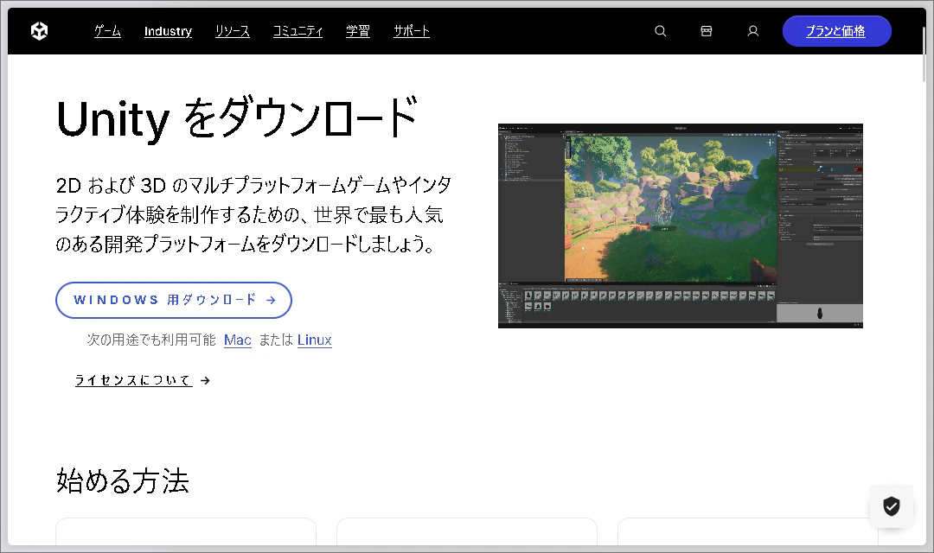Open the Industry menu
934x553 pixels.
(168, 31)
